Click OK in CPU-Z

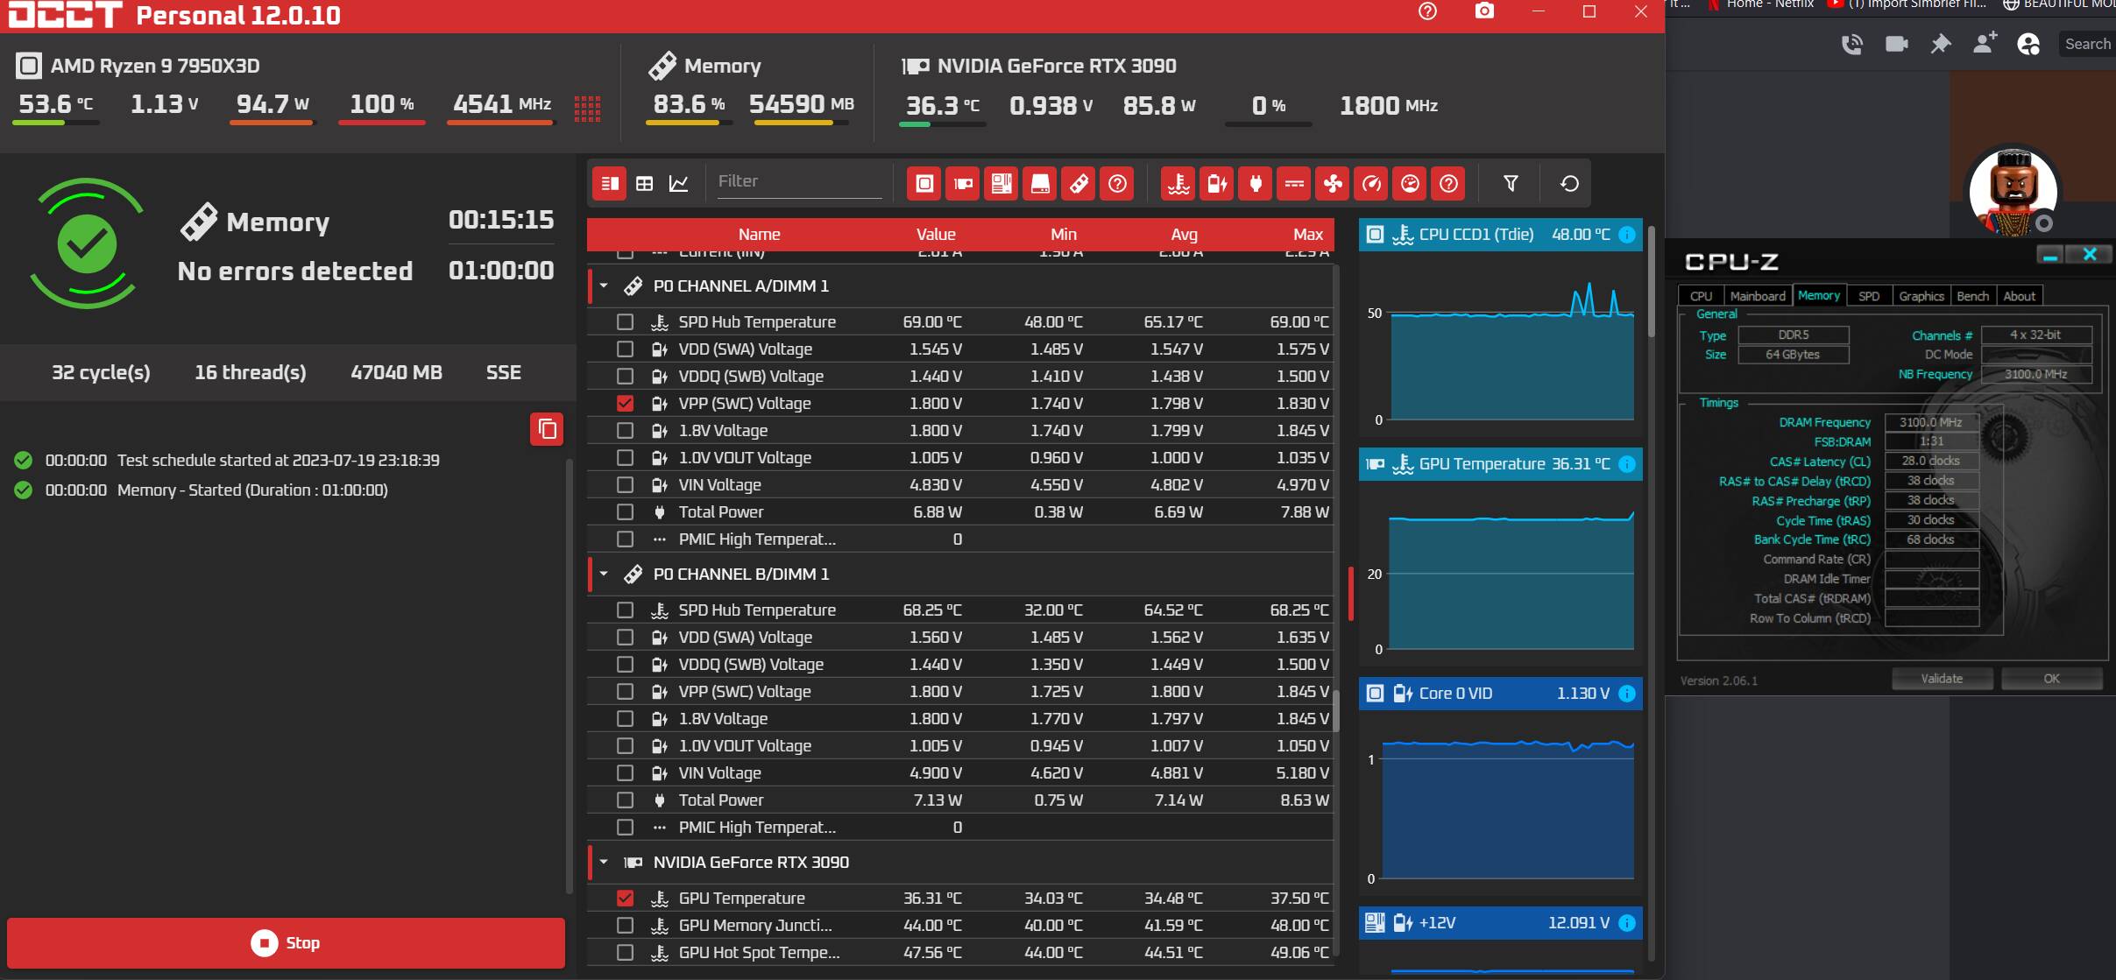tap(2052, 679)
